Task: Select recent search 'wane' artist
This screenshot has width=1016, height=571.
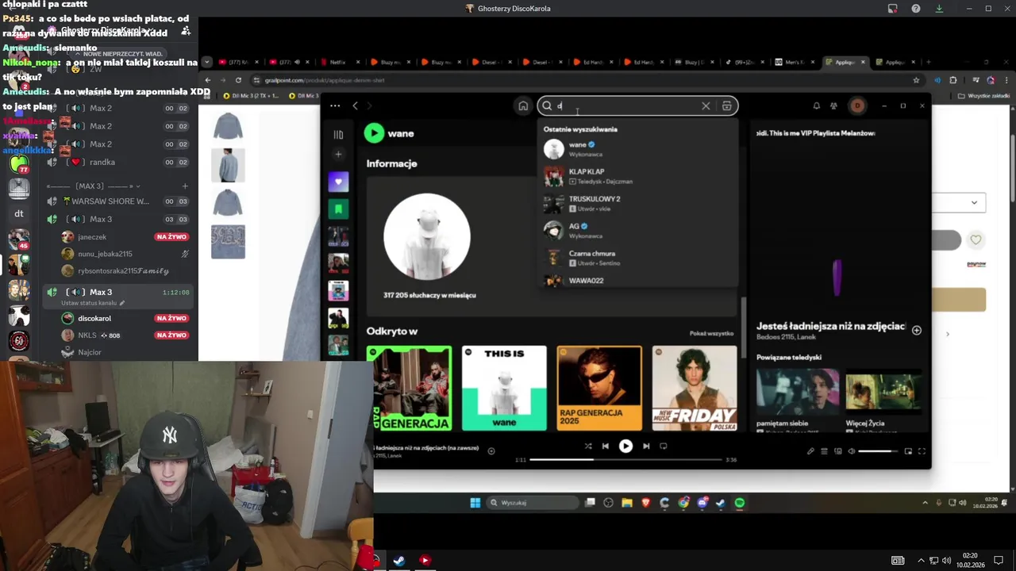Action: (637, 149)
